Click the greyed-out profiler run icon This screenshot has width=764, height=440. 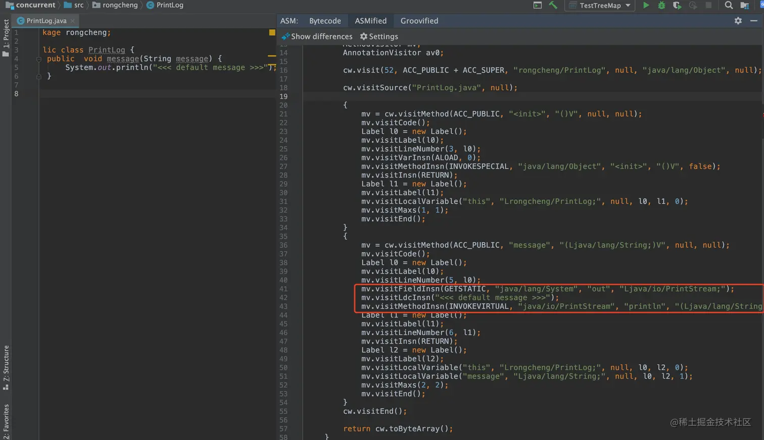tap(693, 5)
